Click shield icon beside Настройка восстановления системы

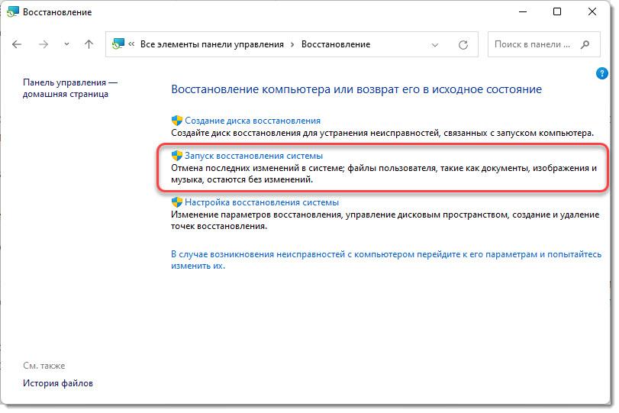tap(176, 202)
